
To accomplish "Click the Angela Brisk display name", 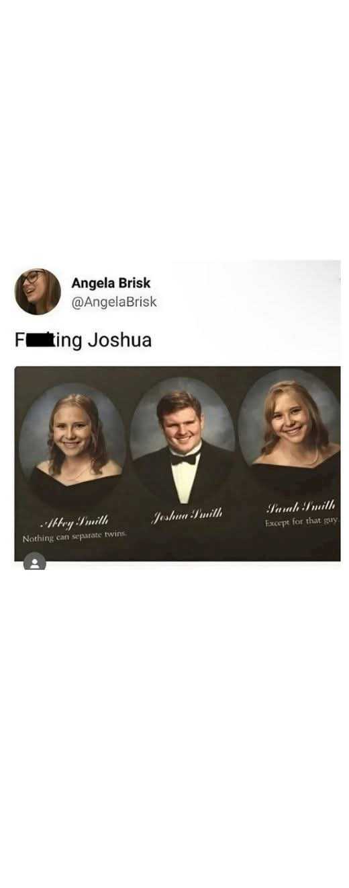I will click(x=111, y=283).
